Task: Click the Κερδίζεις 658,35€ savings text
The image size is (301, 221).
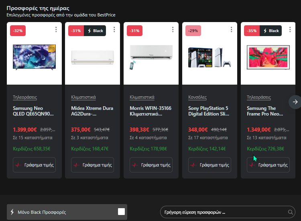Action: coord(32,149)
